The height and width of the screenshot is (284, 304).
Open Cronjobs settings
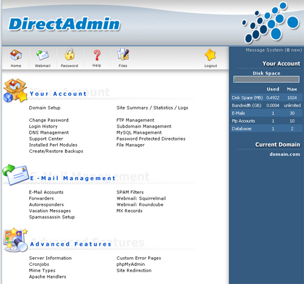[39, 265]
